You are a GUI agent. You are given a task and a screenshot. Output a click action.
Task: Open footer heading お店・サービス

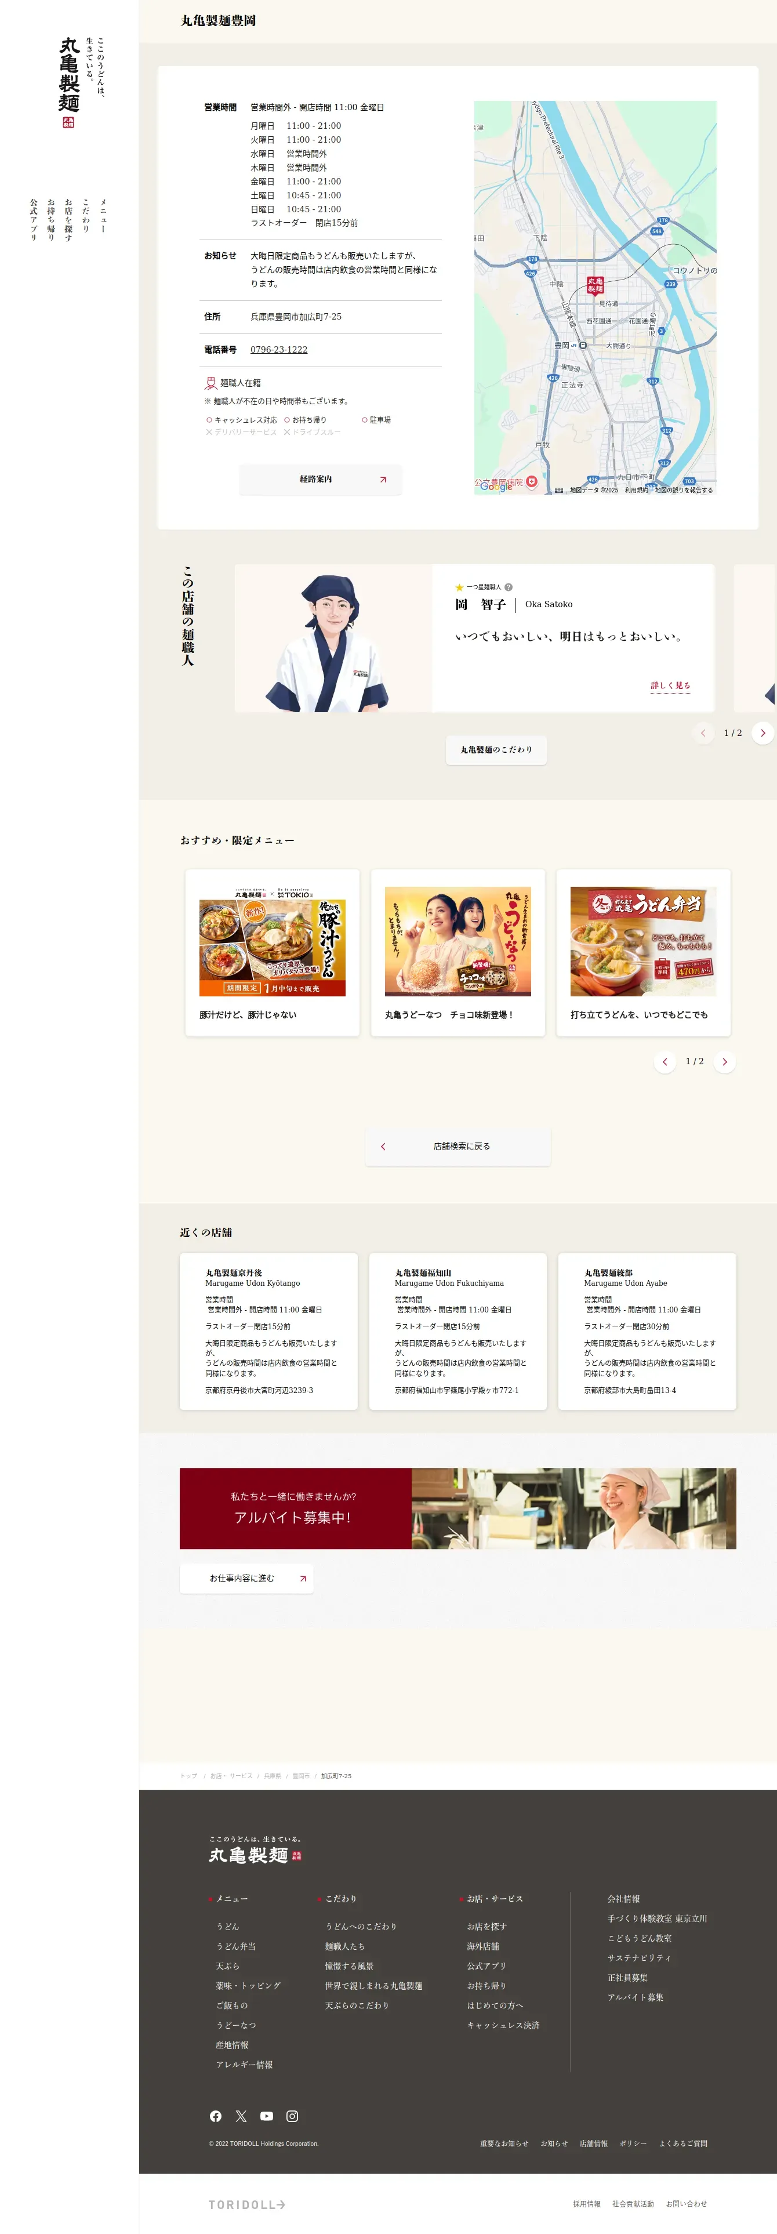pos(495,1898)
